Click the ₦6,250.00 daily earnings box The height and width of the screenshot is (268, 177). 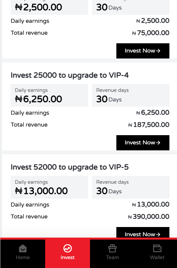[x=49, y=95]
